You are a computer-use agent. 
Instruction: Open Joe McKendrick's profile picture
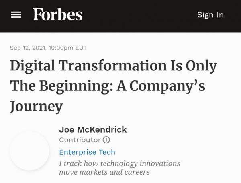30,151
